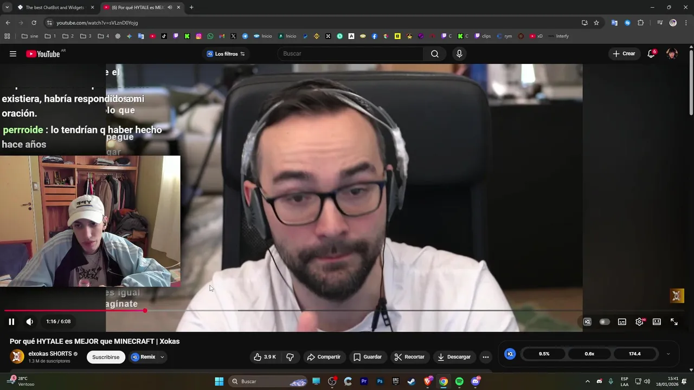This screenshot has height=390, width=694.
Task: Open the Interfy bookmark
Action: (558, 36)
